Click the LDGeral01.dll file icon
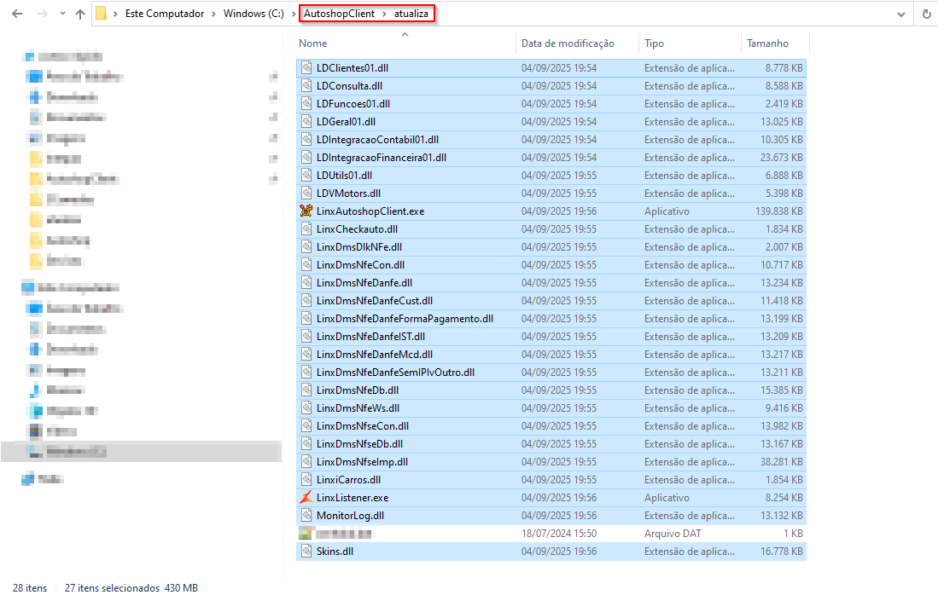The width and height of the screenshot is (938, 595). 306,121
